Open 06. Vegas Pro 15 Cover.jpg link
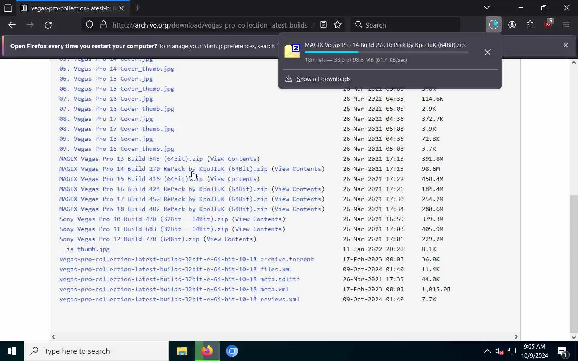 tap(106, 79)
